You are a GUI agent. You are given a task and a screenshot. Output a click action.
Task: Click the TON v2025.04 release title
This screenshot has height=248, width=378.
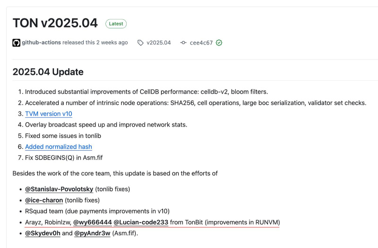point(55,23)
